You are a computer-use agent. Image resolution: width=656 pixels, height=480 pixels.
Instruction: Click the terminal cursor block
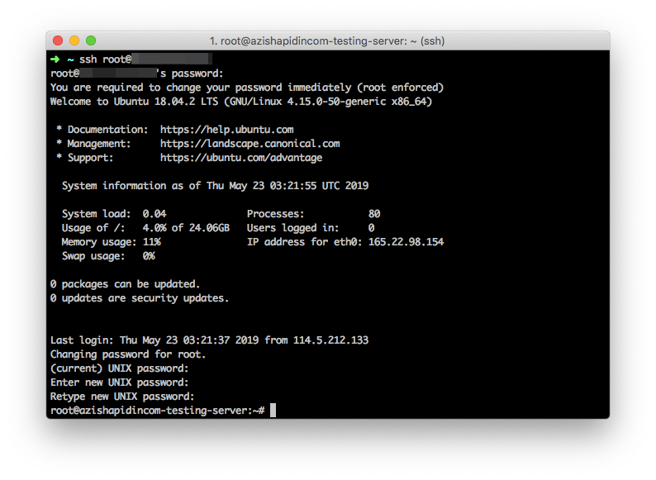point(273,411)
